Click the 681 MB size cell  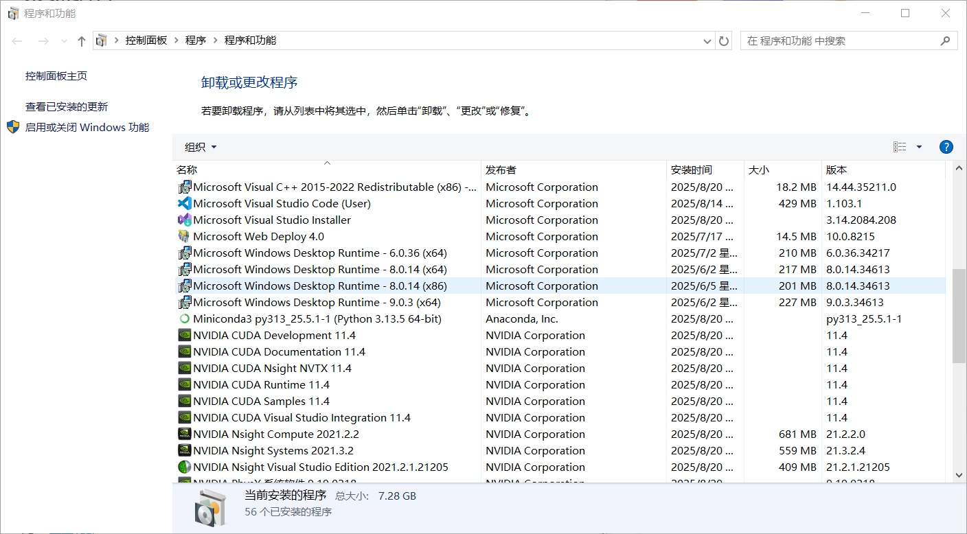click(797, 434)
